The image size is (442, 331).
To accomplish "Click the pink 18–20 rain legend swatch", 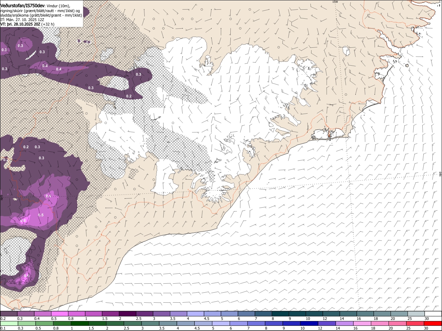I will click(x=381, y=323).
